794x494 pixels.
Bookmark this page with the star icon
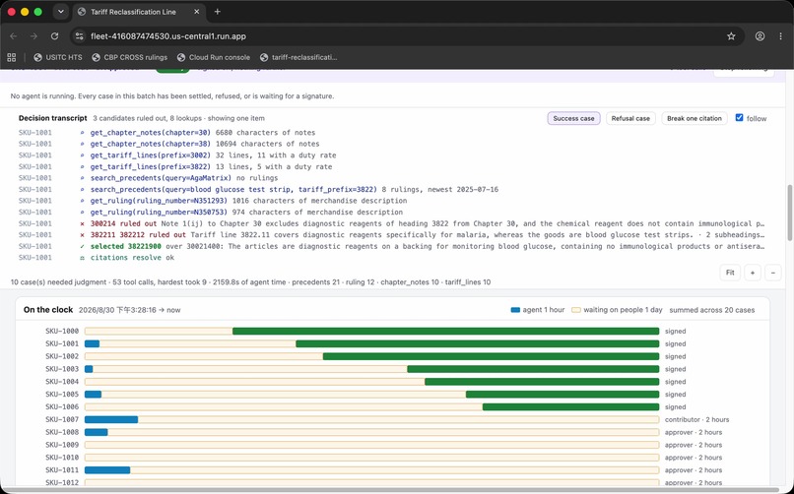731,36
